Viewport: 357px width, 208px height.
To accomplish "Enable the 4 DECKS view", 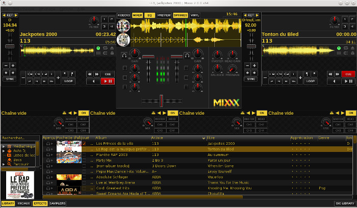I will (x=123, y=15).
